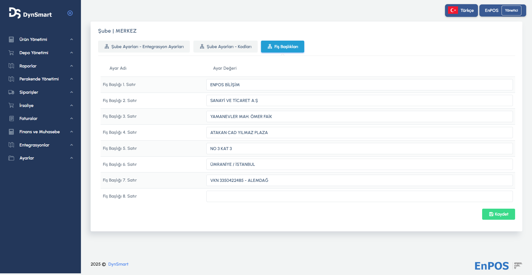
Task: Switch to Şube Ayarları - Kodları tab
Action: [226, 47]
